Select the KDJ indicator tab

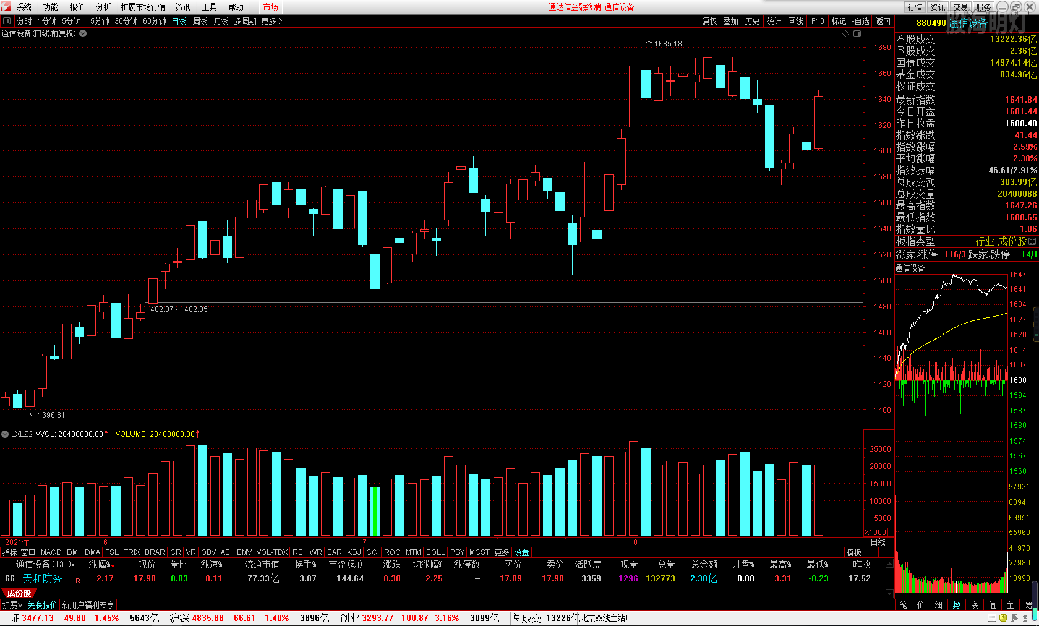click(354, 552)
